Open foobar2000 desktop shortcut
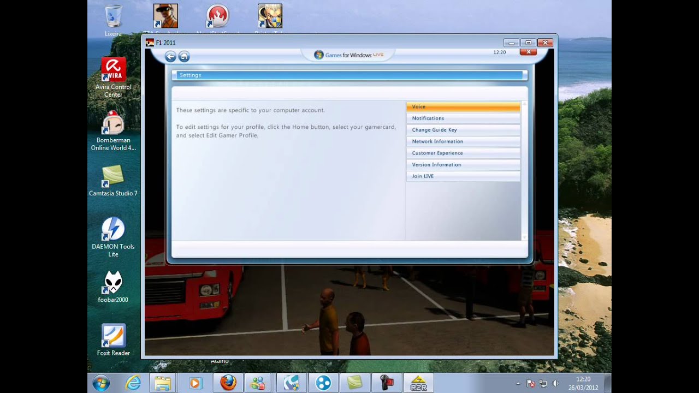Screen dimensions: 699x393 click(x=114, y=287)
